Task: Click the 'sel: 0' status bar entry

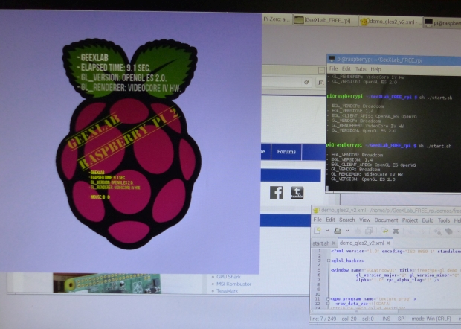Action: click(367, 319)
